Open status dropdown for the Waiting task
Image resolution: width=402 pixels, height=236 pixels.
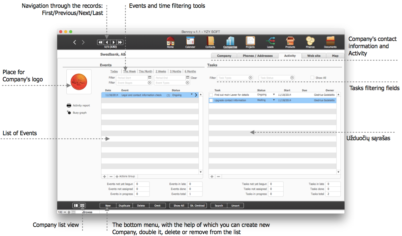274,100
